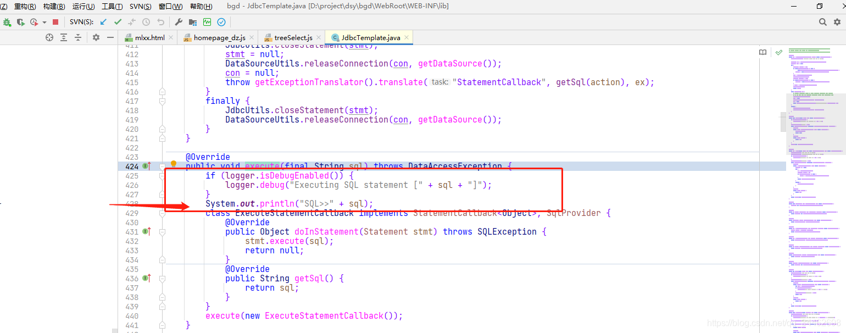Close the mlxx.html tab
This screenshot has width=846, height=333.
(x=171, y=37)
